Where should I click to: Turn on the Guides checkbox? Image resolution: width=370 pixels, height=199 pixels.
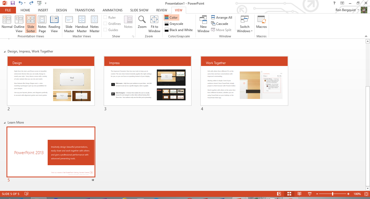[105, 30]
